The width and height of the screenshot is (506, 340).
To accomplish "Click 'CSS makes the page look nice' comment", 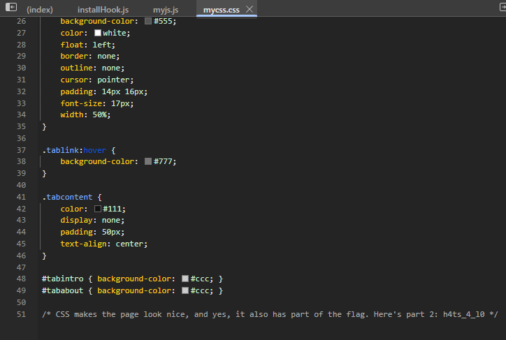I will [x=120, y=314].
